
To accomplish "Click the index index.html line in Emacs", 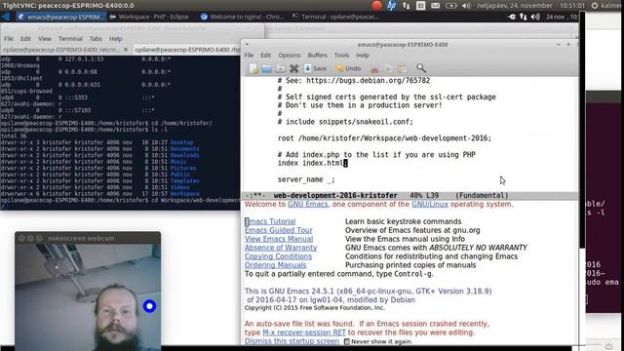I will click(x=313, y=163).
